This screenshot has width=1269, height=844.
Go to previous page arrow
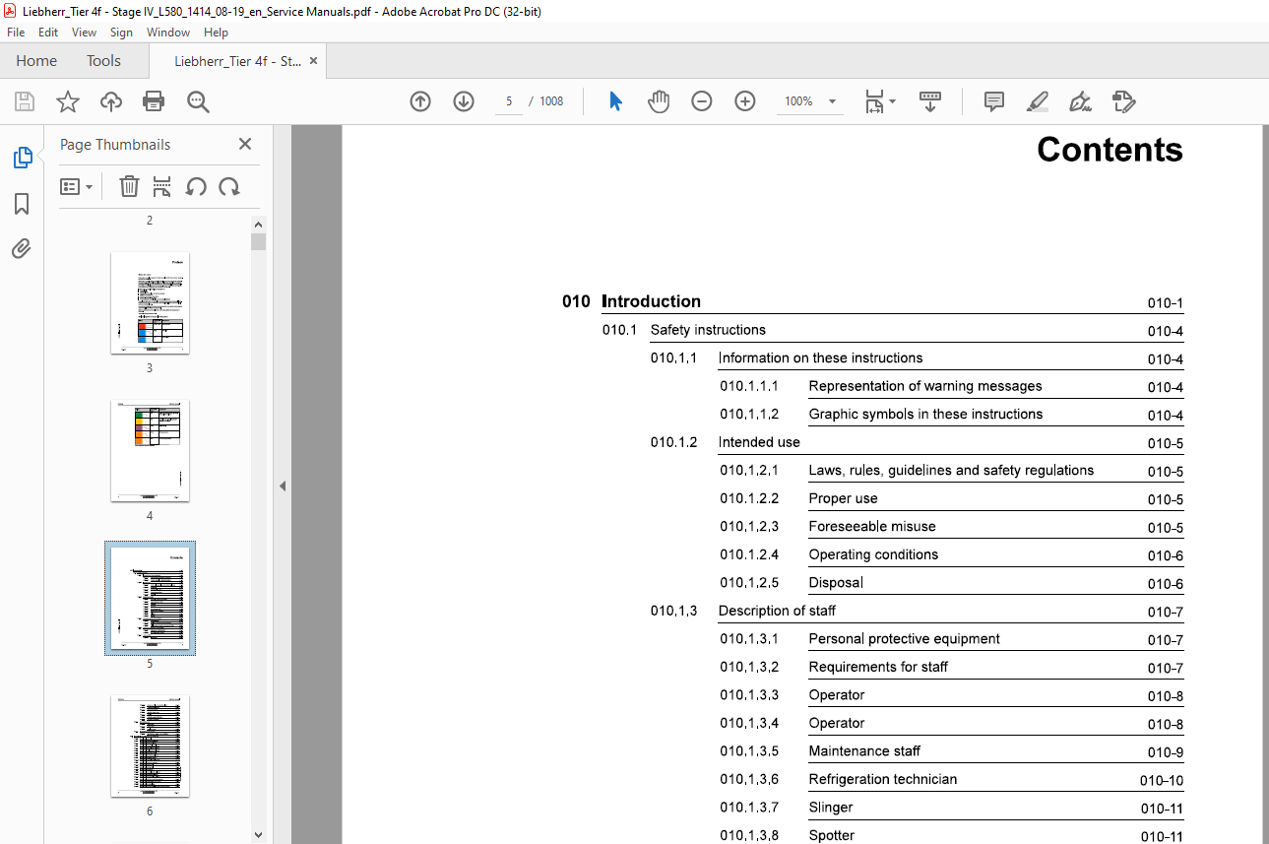coord(420,101)
